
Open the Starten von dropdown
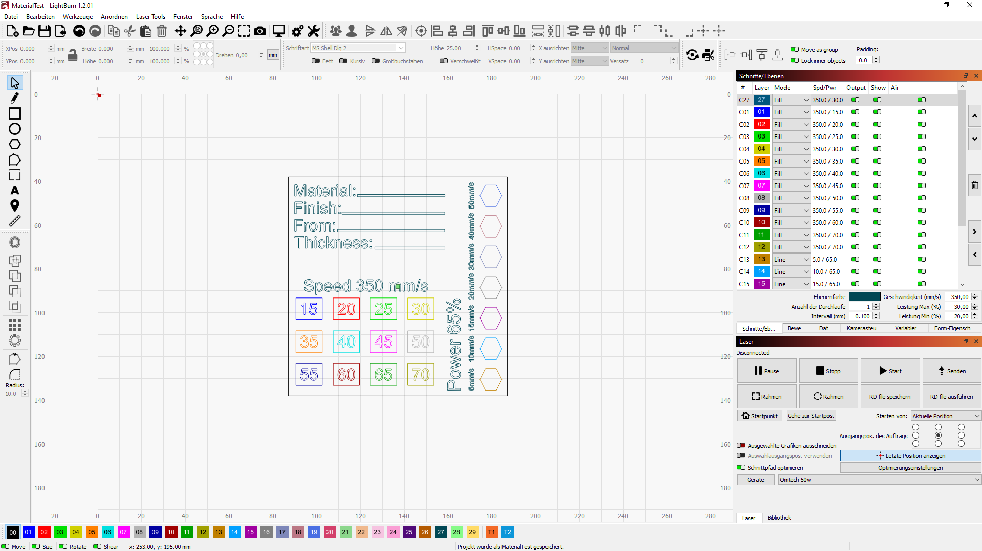tap(946, 416)
